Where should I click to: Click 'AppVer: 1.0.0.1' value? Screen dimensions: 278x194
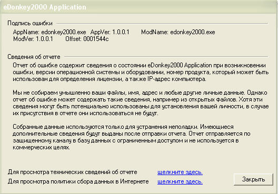pos(110,32)
